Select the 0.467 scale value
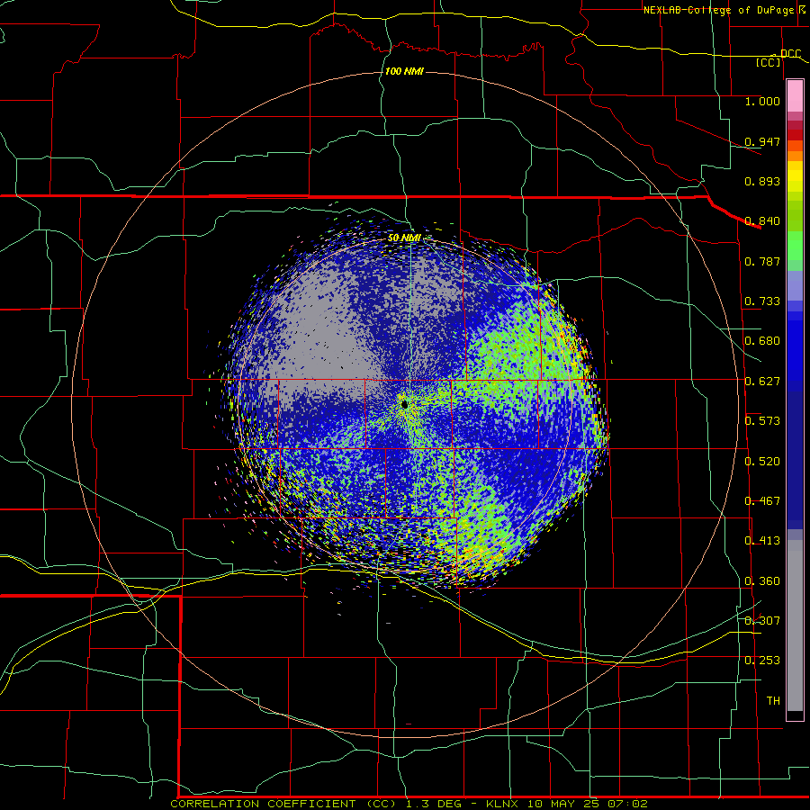810x810 pixels. point(762,501)
